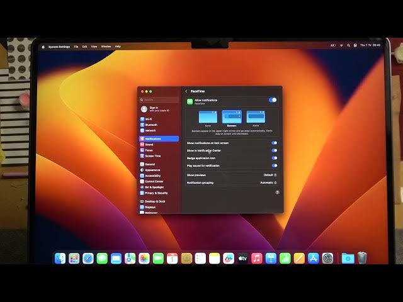Image resolution: width=403 pixels, height=302 pixels.
Task: Open Mail app in the Dock
Action: 116,258
